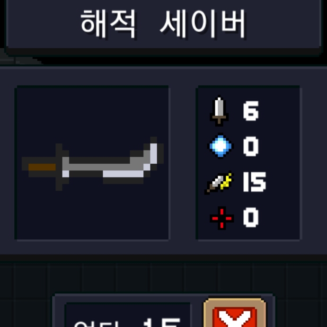This screenshot has width=327, height=327.
Task: Click the red crosshair accuracy icon
Action: [221, 218]
